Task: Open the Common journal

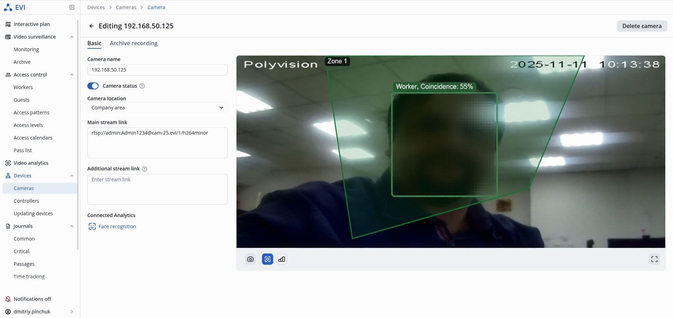Action: 24,239
